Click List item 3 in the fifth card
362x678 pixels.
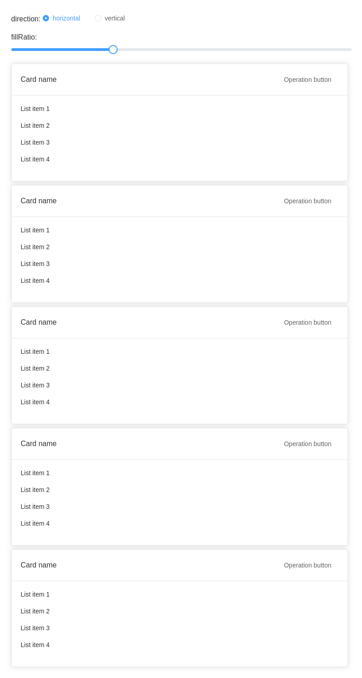point(35,628)
